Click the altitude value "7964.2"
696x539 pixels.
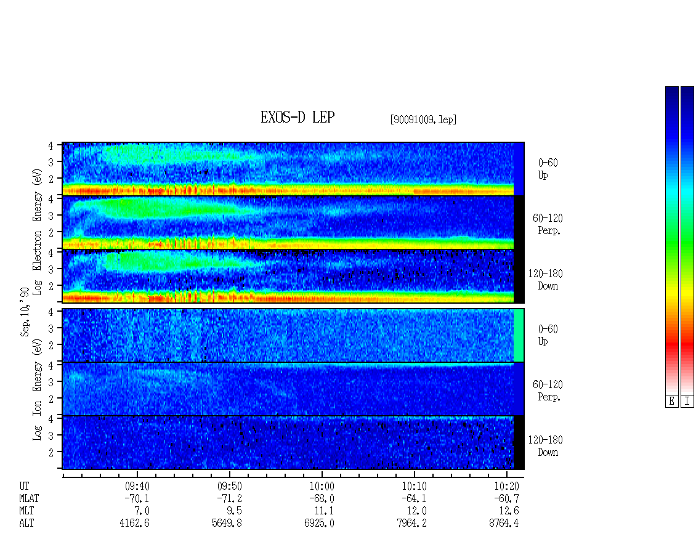pos(411,524)
